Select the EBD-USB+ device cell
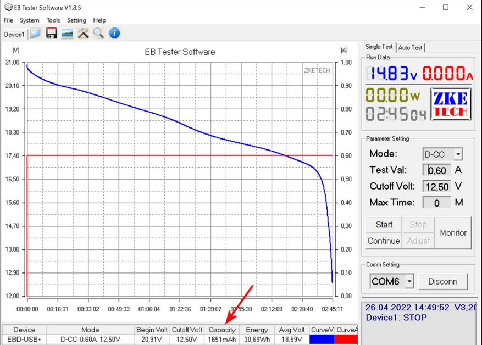Viewport: 482px width, 345px height. point(24,340)
